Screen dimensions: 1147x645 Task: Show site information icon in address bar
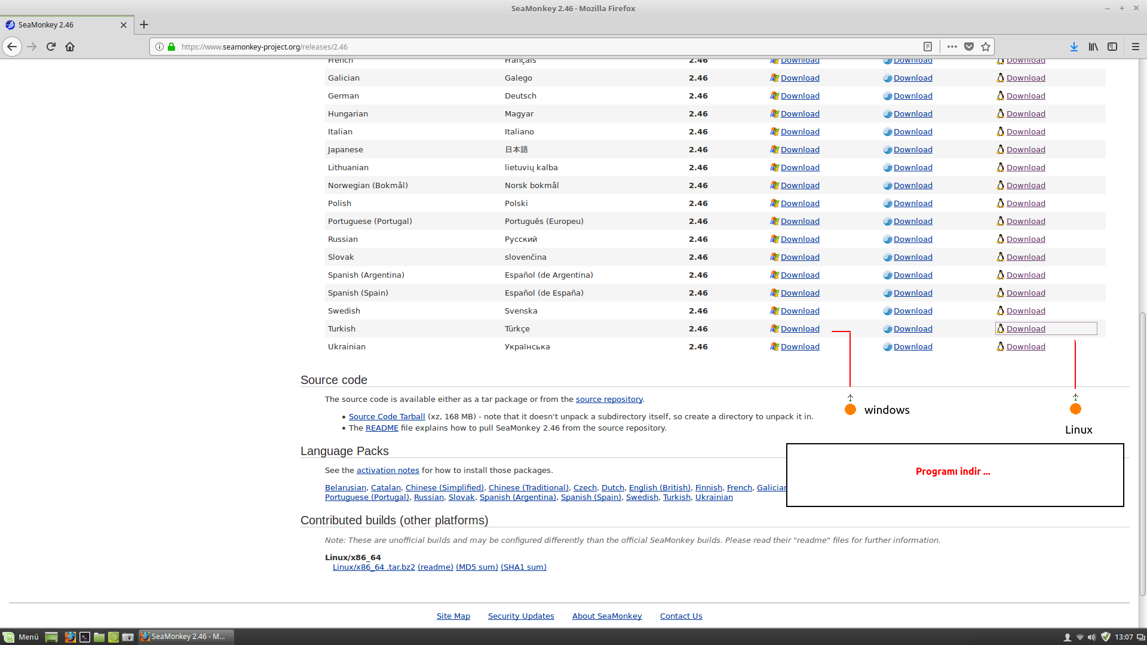click(x=160, y=47)
